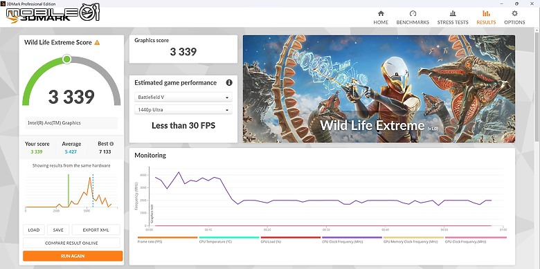Screen dimensions: 540x269
Task: Click the info icon next to Best
Action: click(111, 144)
